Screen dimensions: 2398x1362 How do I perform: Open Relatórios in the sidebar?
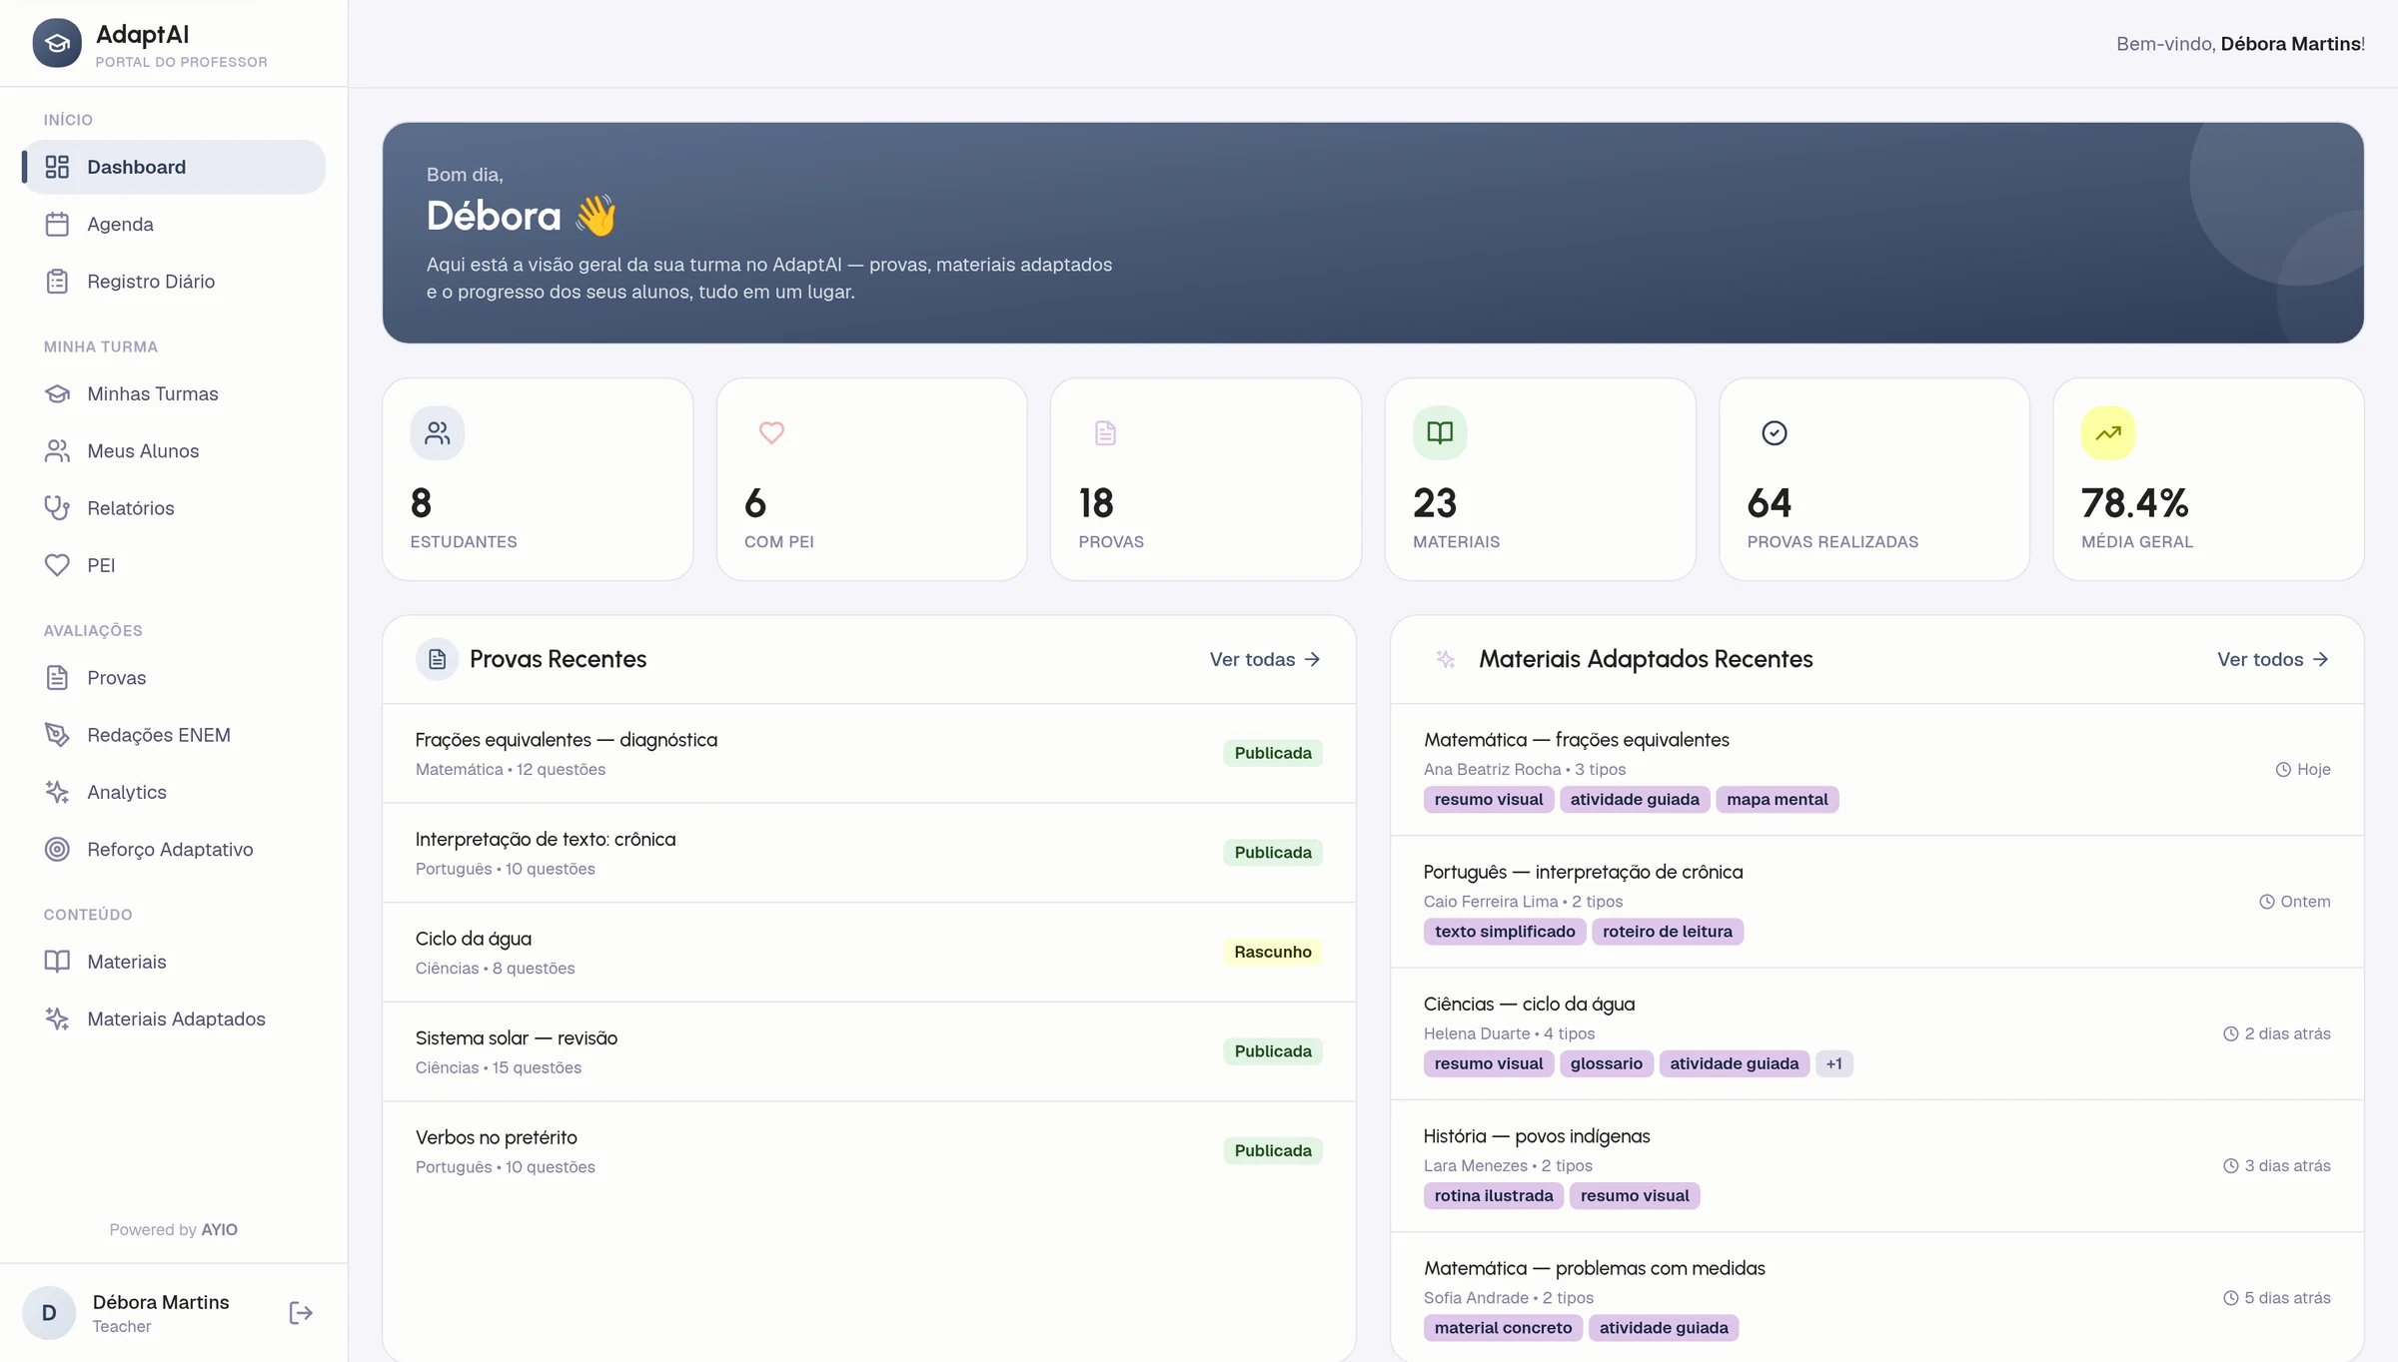coord(174,507)
